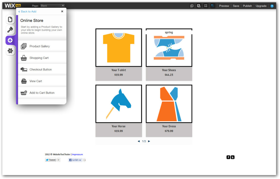The image size is (280, 179).
Task: Select the Your Dress product thumbnail
Action: (x=169, y=104)
